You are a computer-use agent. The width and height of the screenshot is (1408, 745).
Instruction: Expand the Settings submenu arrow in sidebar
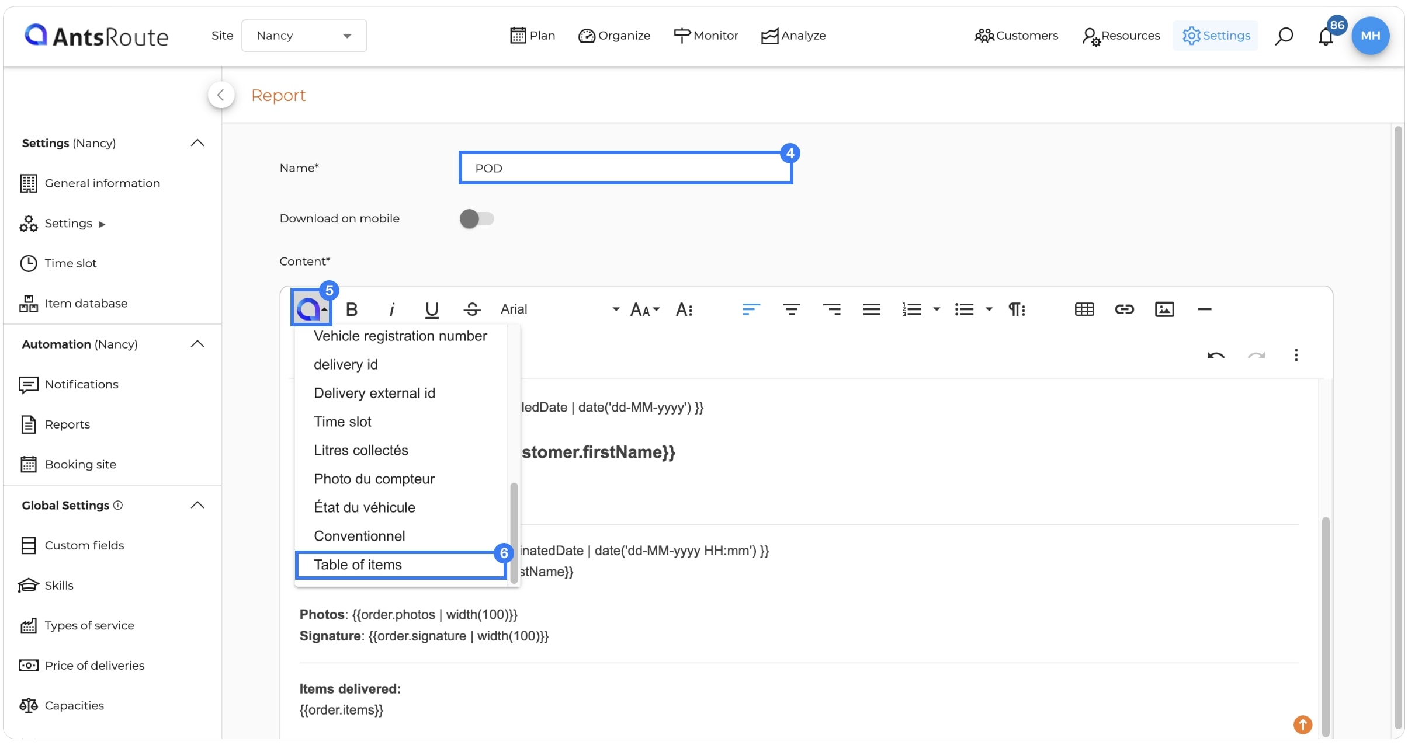click(x=102, y=224)
